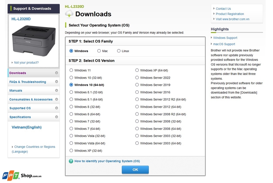The image size is (273, 183).
Task: Click the question mark help icon
Action: [71, 161]
